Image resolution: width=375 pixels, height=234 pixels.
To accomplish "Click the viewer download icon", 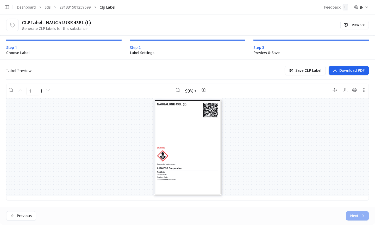I will 345,90.
